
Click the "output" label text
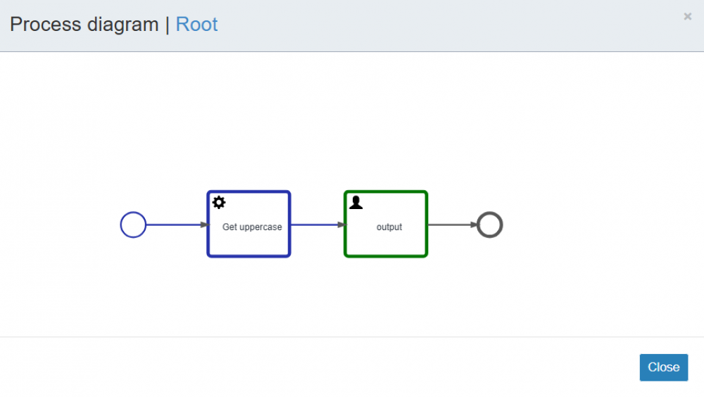coord(389,227)
